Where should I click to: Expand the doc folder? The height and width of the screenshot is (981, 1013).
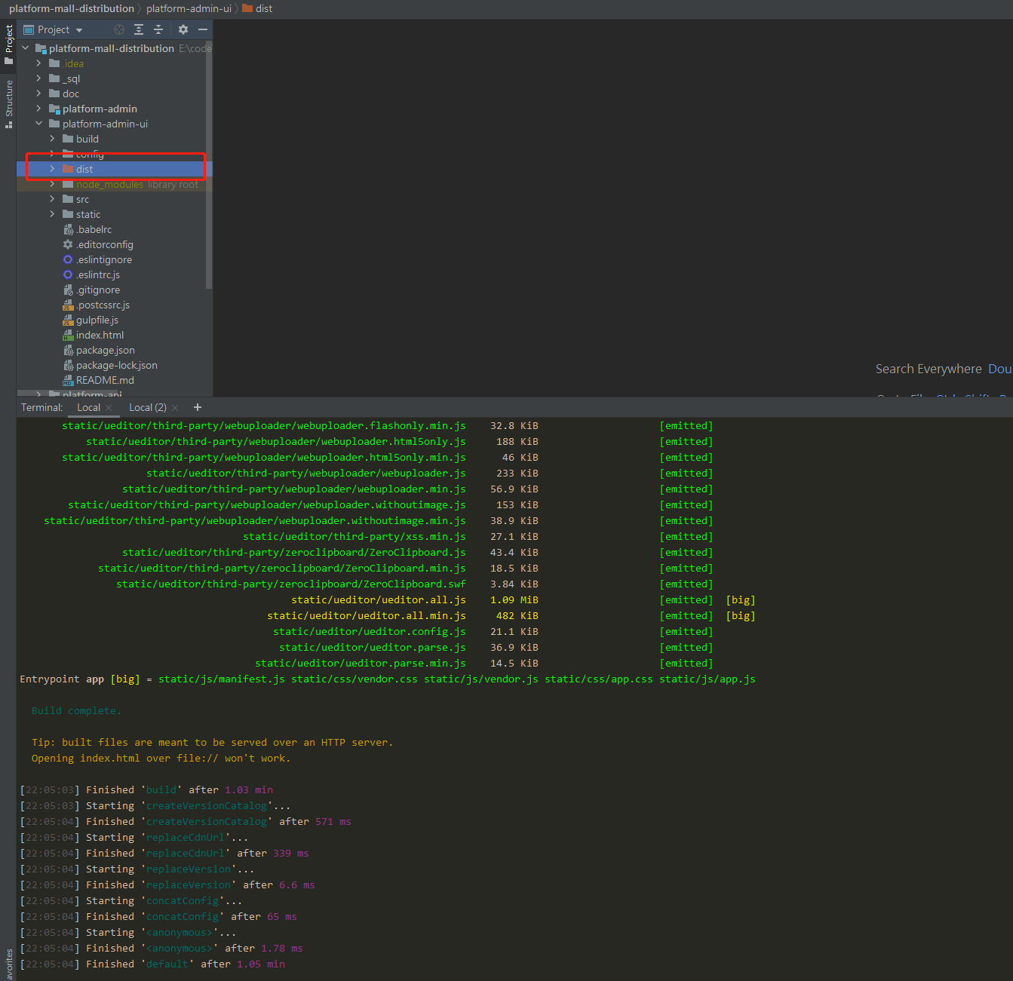click(x=39, y=94)
